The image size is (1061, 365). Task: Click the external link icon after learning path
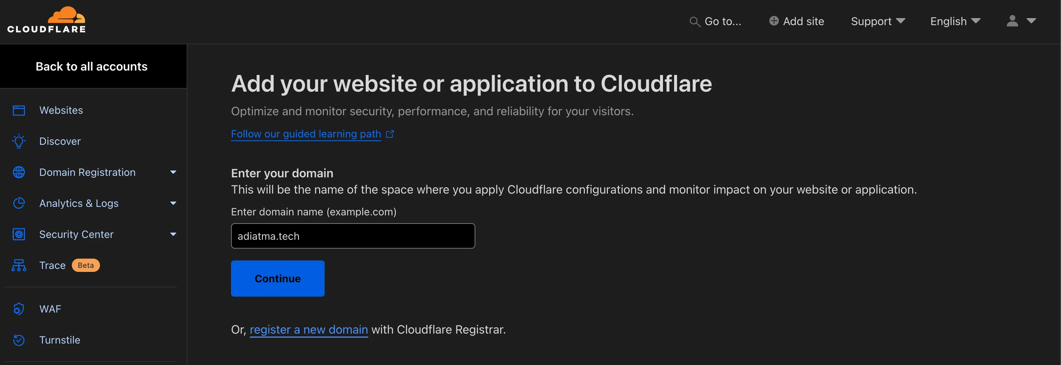(390, 134)
